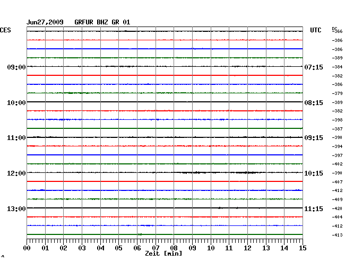Click minute tick label 04 on axis
Image resolution: width=345 pixels, height=262 pixels.
point(100,248)
